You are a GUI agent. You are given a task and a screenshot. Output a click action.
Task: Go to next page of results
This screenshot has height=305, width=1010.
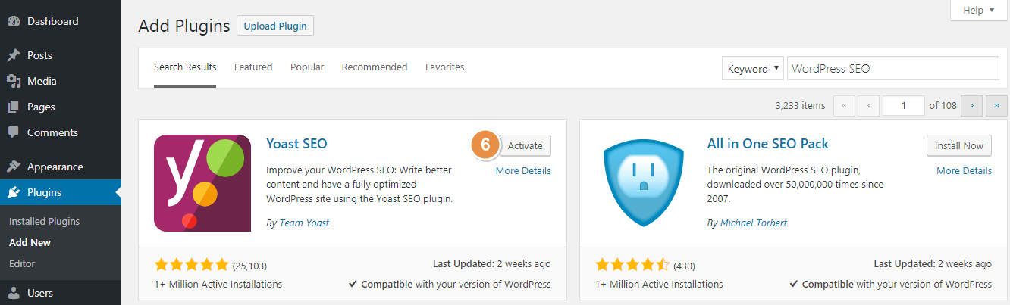(x=971, y=106)
